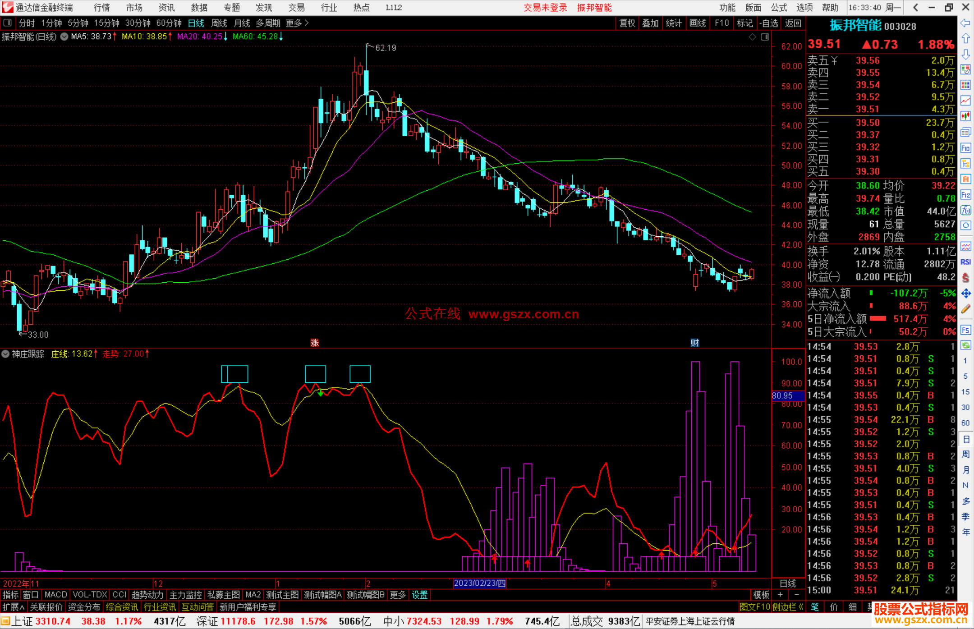Screen dimensions: 974x629
Task: Click the formula f(x) sidebar icon
Action: (965, 210)
